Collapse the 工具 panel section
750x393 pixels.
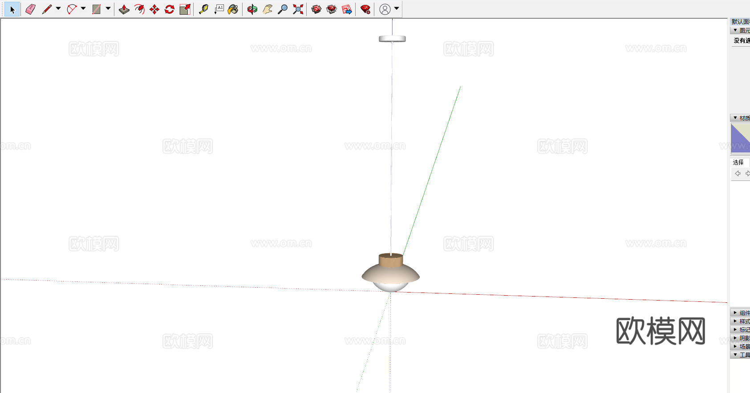click(x=735, y=355)
